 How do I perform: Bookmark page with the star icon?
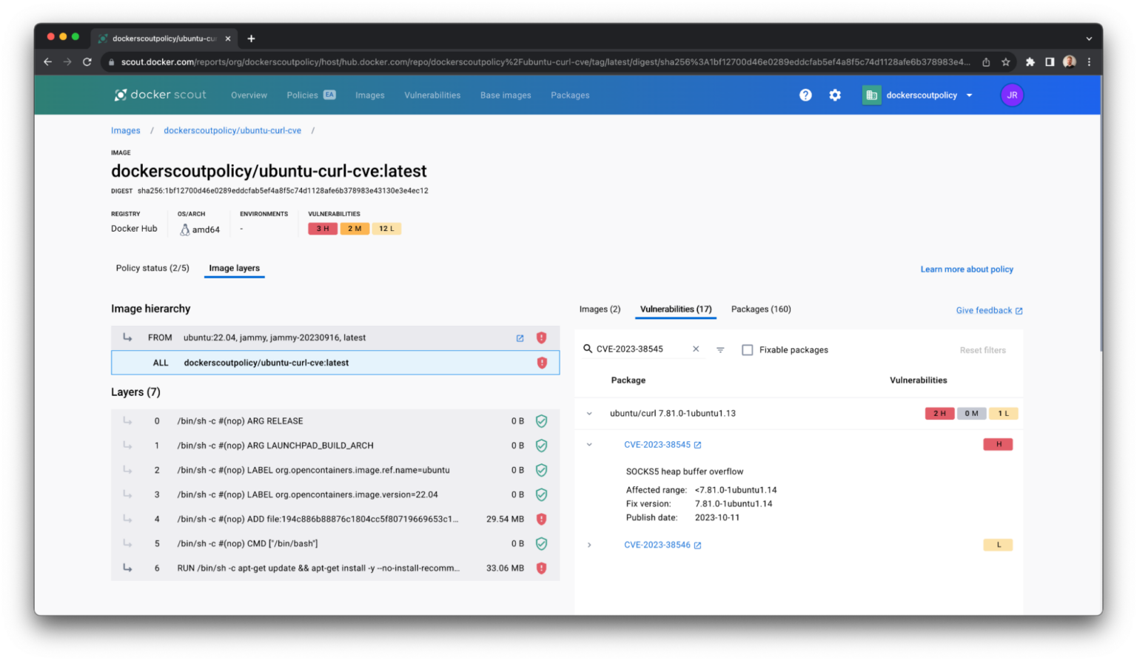click(1005, 62)
